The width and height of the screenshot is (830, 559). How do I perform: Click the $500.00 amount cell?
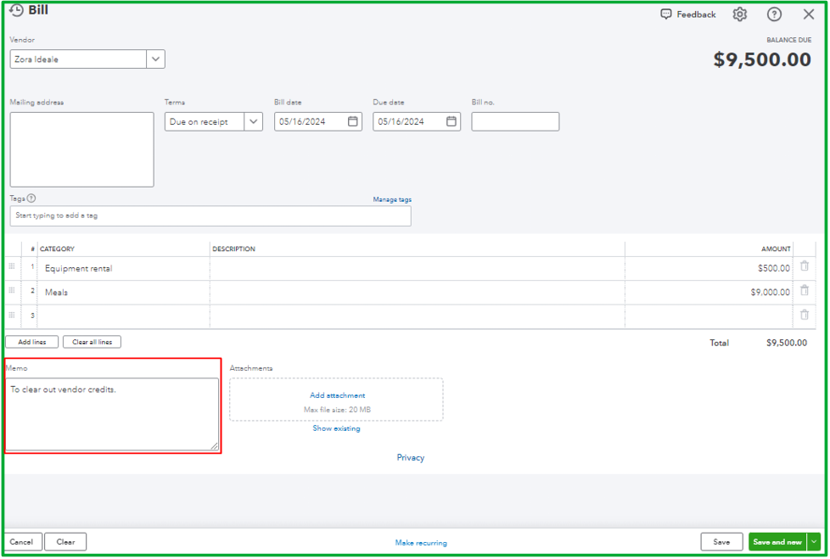709,269
